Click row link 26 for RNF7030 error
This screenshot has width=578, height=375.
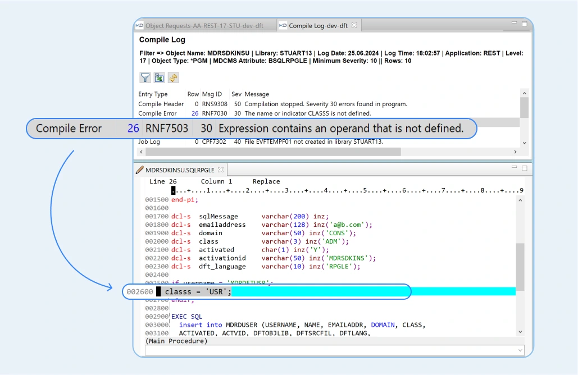pos(194,113)
